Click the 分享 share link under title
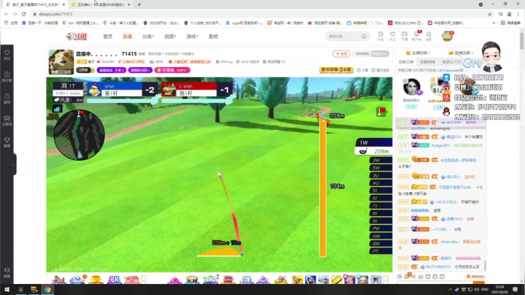Viewport: 525px width, 295px height. 362,70
